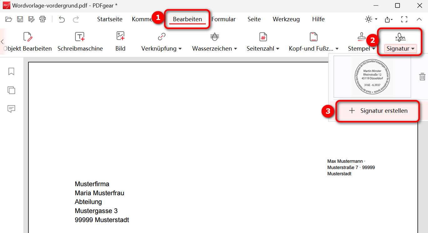Enter fullscreen mode
Screen dimensions: 428x233
pyautogui.click(x=404, y=19)
